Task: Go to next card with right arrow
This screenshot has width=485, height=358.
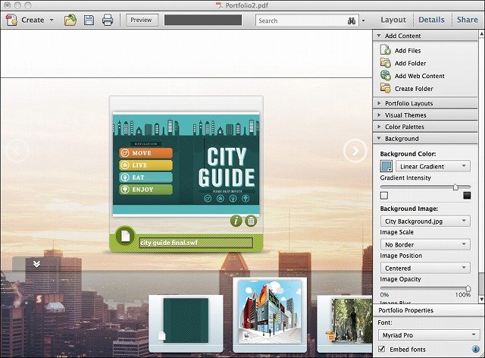Action: tap(355, 151)
